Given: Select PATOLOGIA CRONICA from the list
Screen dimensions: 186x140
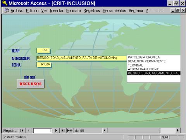Looking at the screenshot, I should tap(144, 57).
